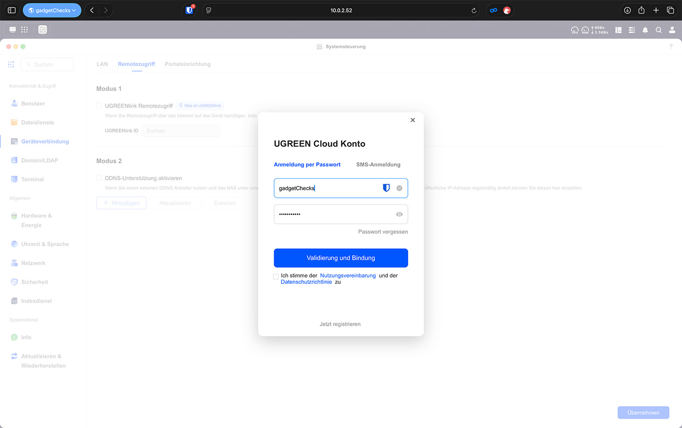Enable the UGREENlink Remotezugriff checkbox
Image resolution: width=682 pixels, height=428 pixels.
99,106
